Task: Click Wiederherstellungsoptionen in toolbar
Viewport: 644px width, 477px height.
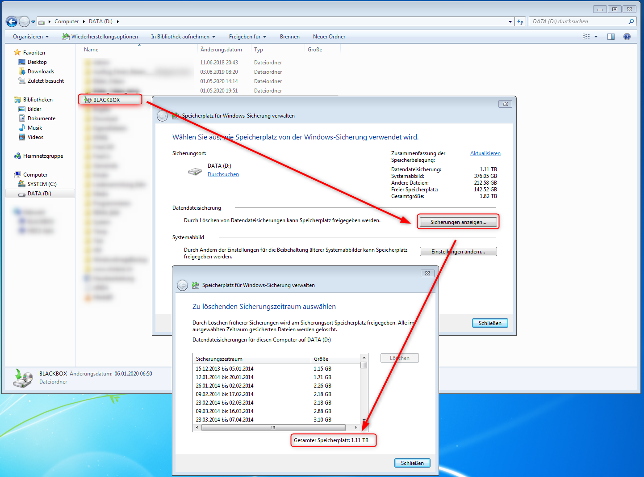Action: 100,37
